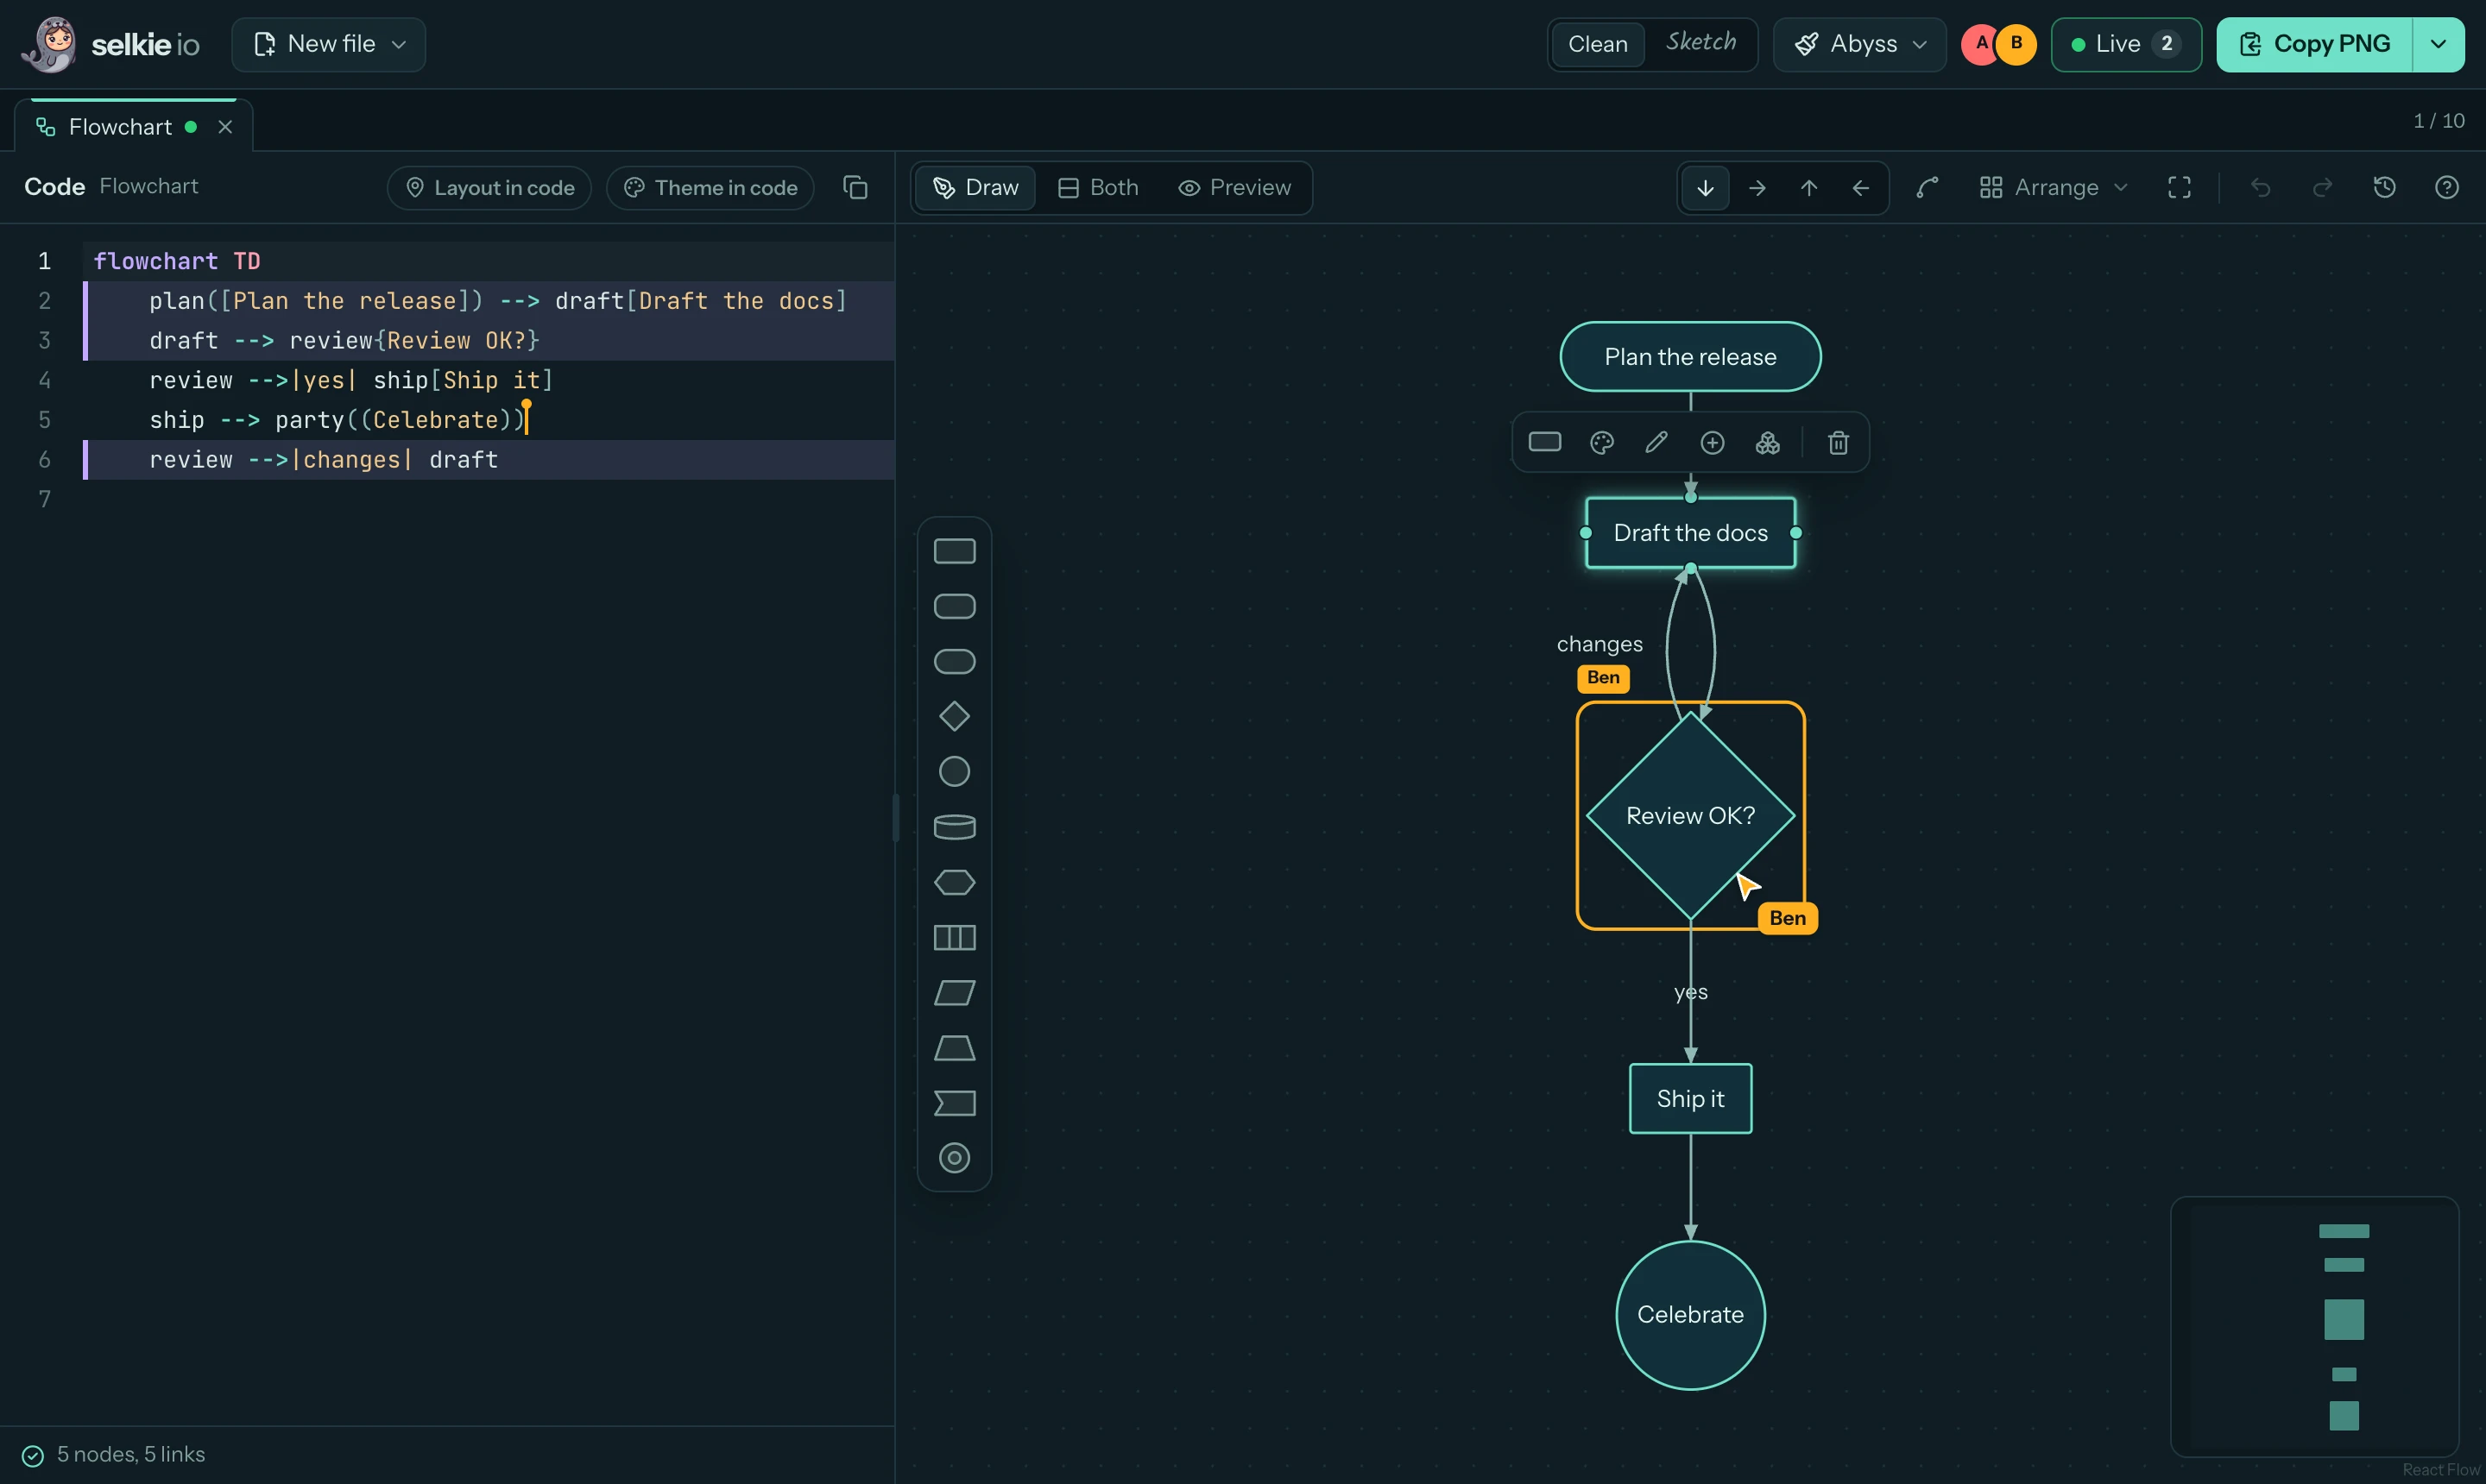Open the palette color icon for node
Image resolution: width=2486 pixels, height=1484 pixels.
click(x=1601, y=442)
